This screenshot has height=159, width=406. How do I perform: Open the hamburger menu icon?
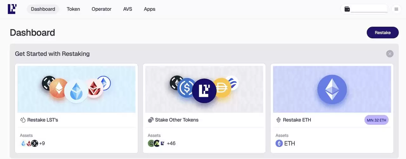coord(396,9)
